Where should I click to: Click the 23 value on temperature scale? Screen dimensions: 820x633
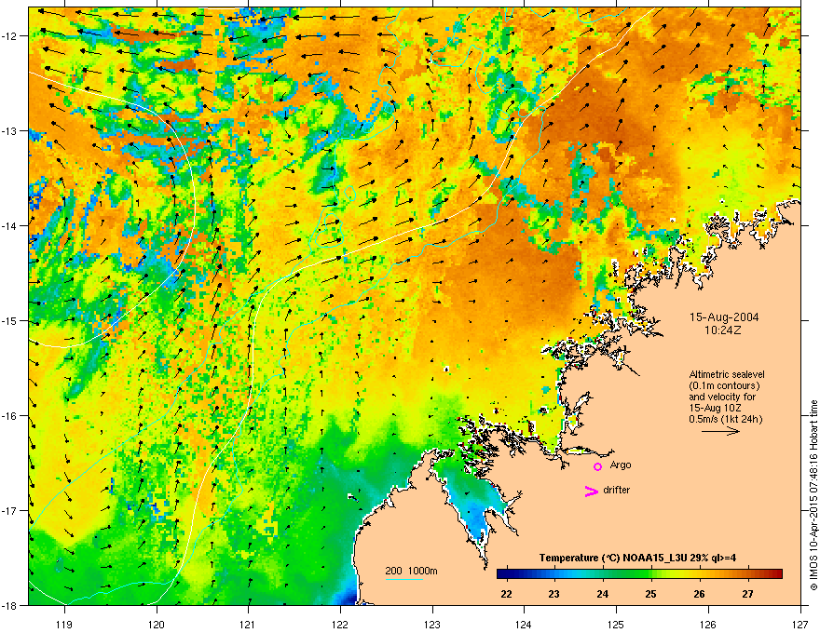tap(553, 594)
